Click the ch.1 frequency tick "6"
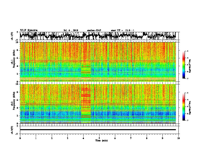Viewport: 201px width, 155px height. point(18,58)
